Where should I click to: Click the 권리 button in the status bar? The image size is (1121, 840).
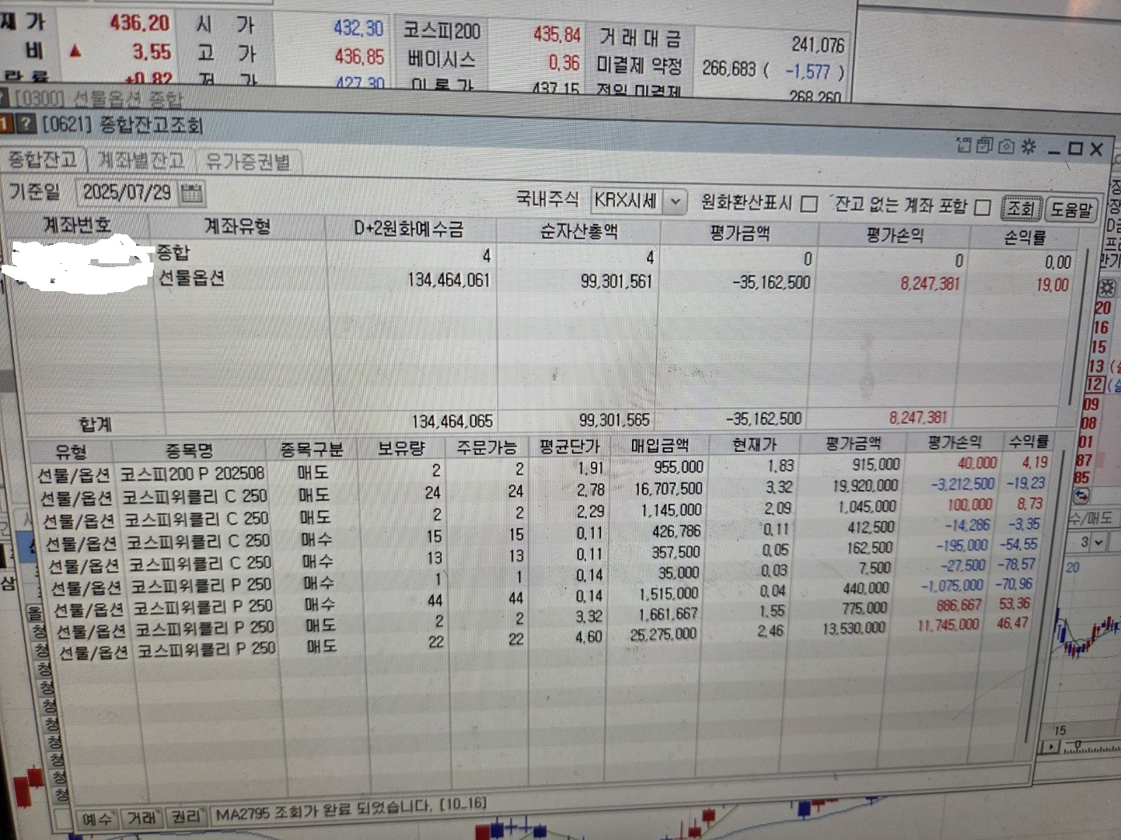(186, 817)
